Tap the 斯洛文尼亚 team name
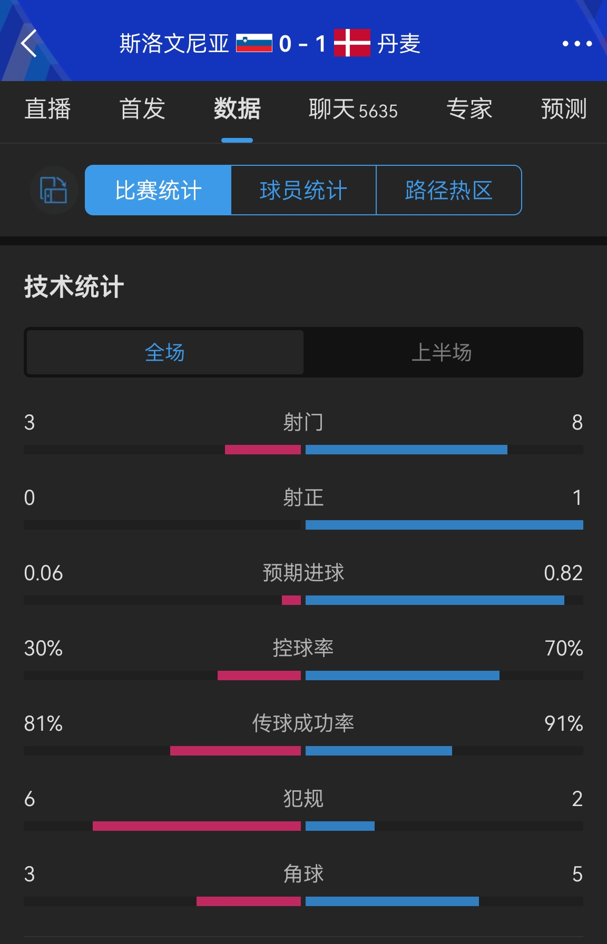Image resolution: width=607 pixels, height=944 pixels. 174,43
